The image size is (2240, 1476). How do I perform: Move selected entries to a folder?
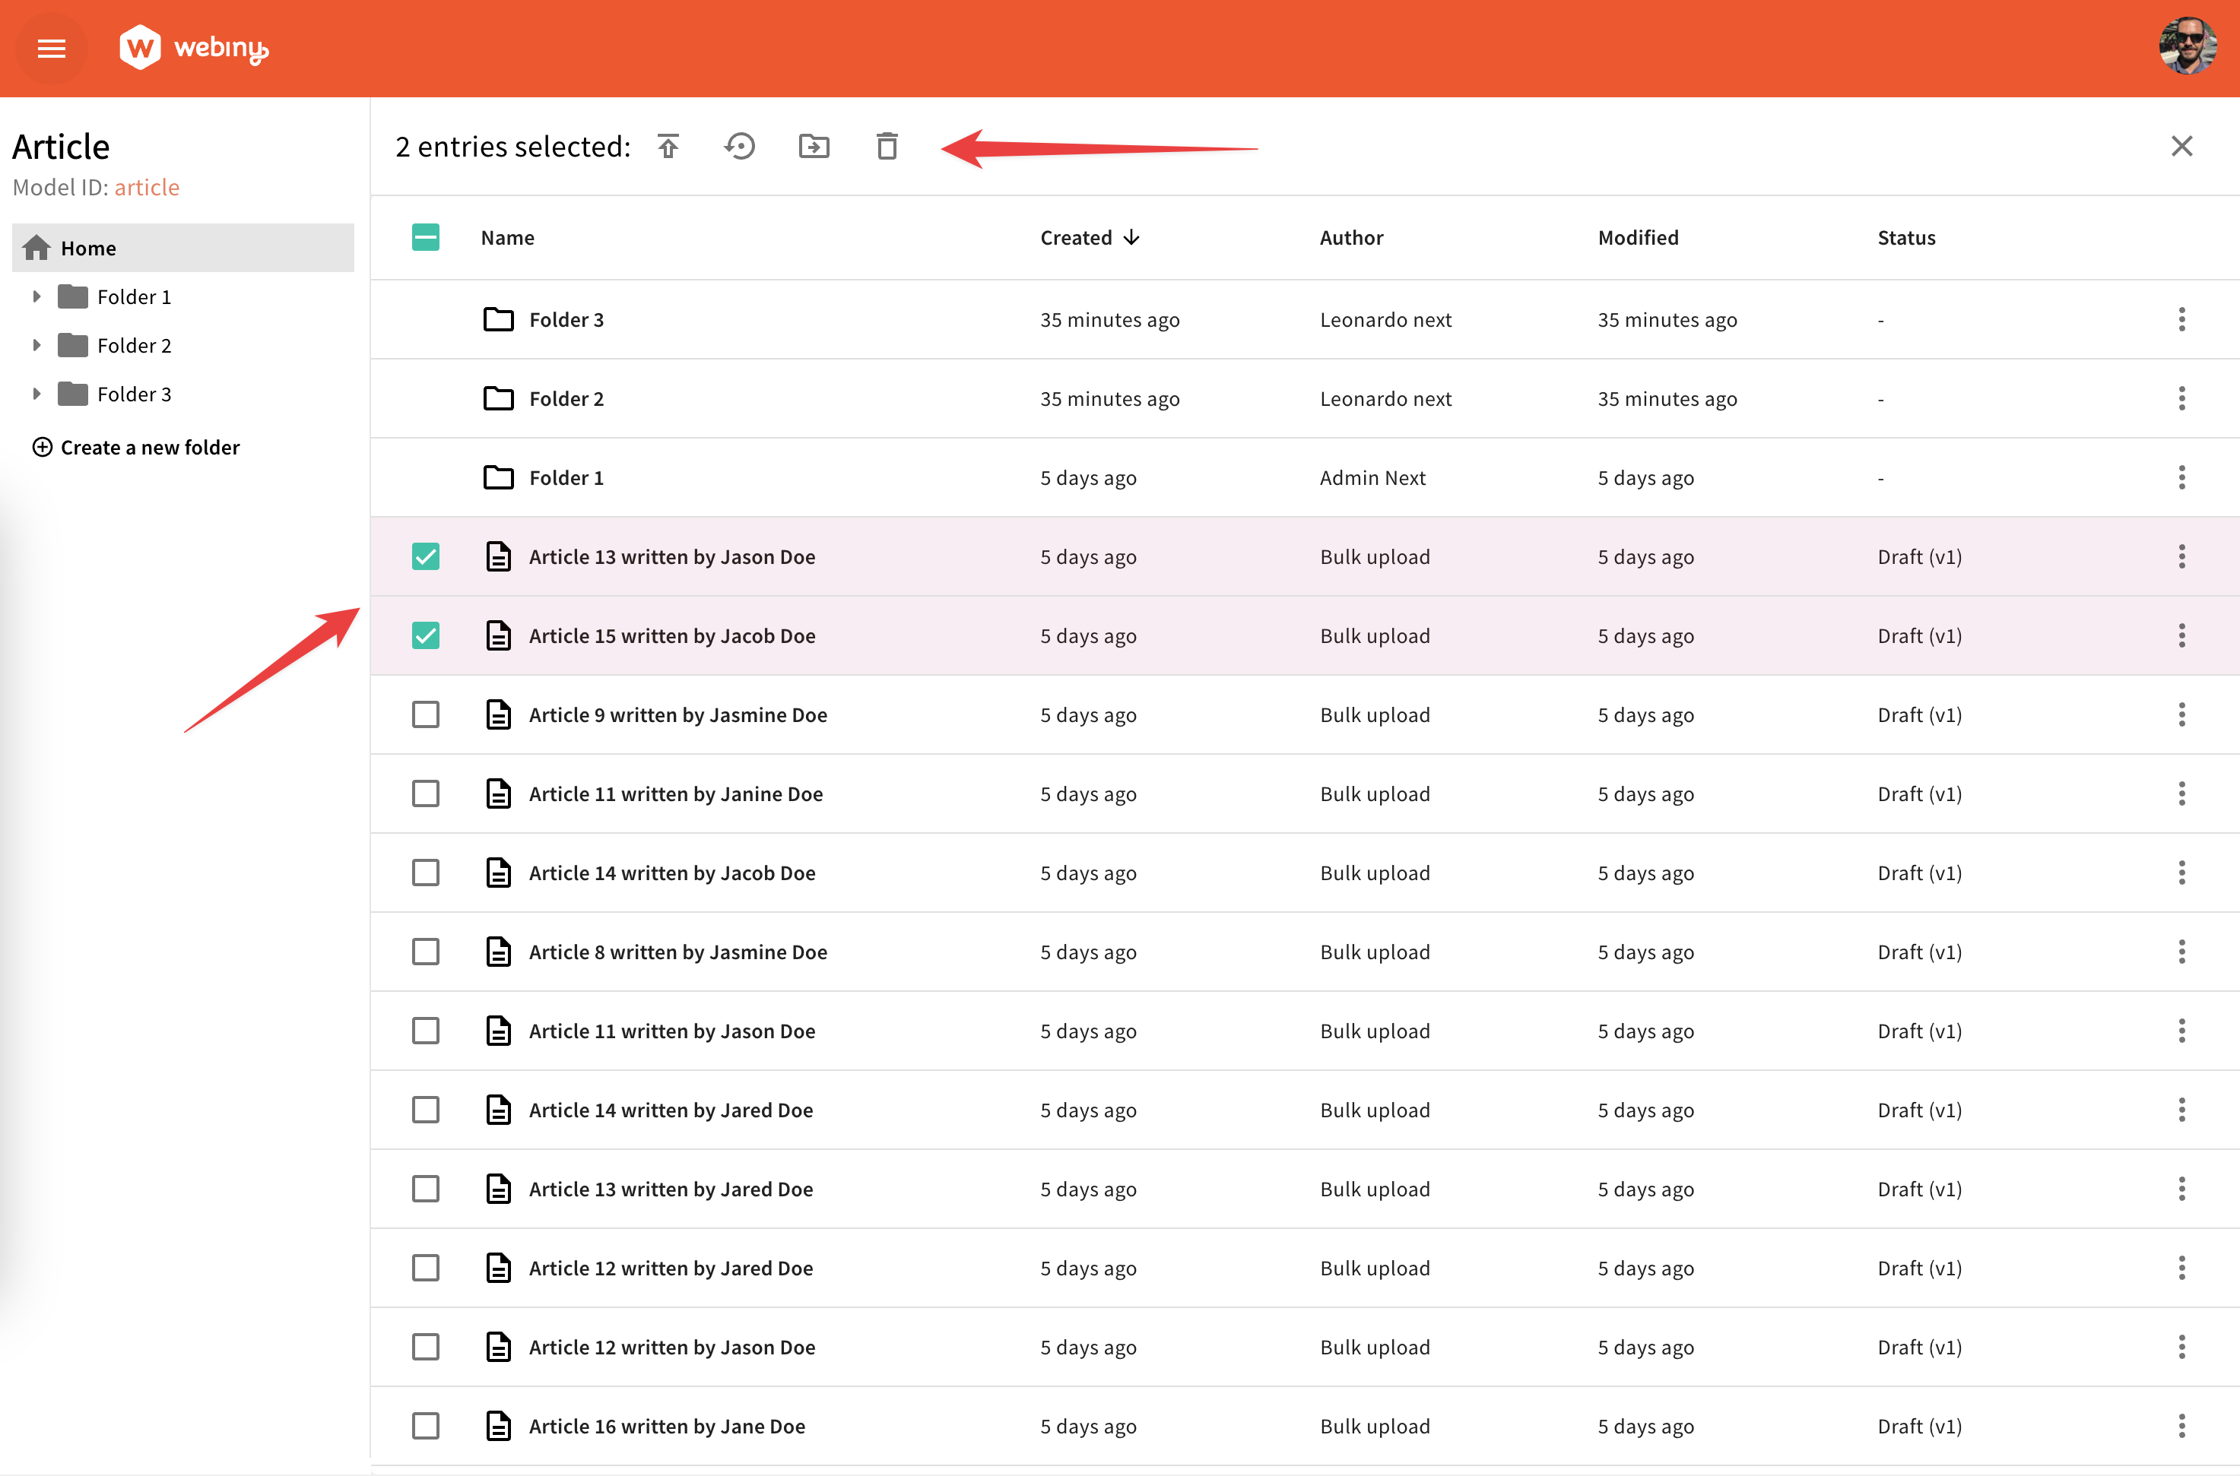click(x=814, y=146)
